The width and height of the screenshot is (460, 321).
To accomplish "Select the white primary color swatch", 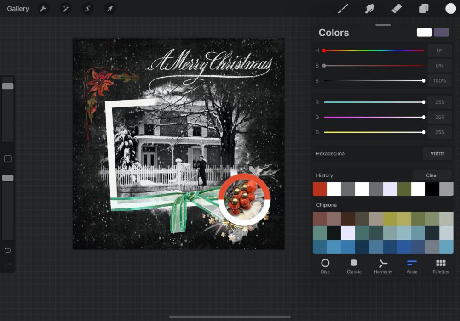I will (424, 32).
